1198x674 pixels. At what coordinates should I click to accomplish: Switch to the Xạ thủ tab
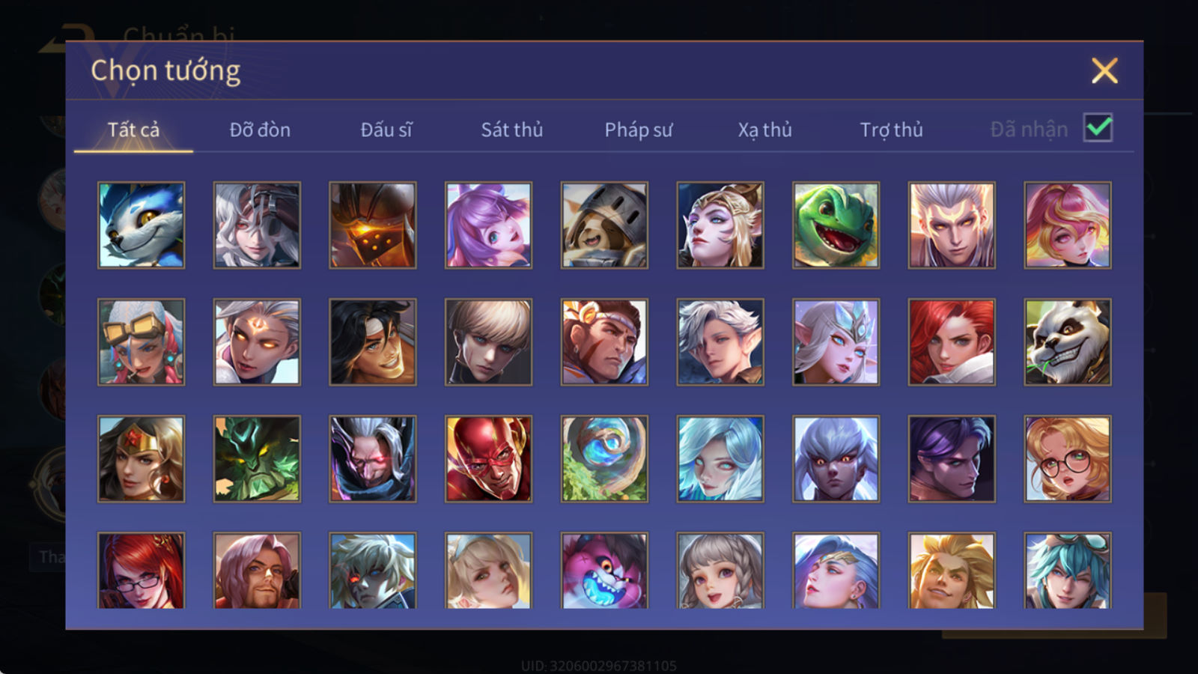(764, 130)
